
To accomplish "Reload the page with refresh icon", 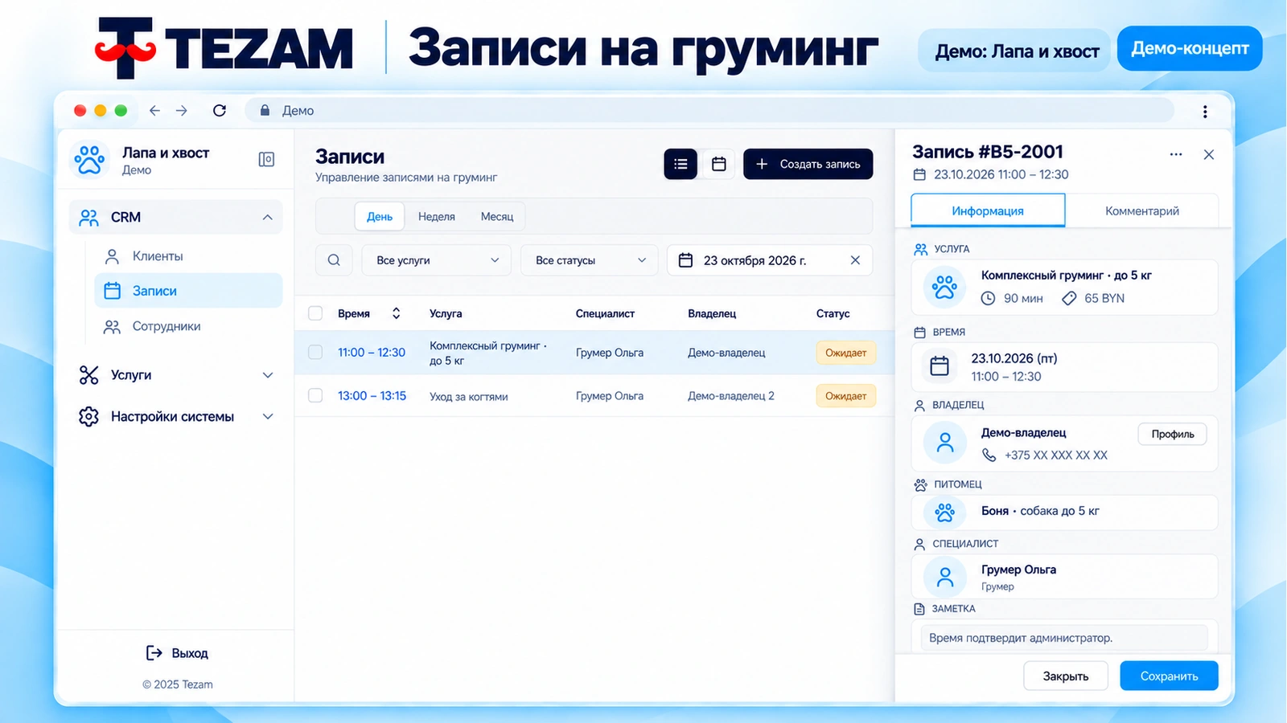I will (220, 111).
